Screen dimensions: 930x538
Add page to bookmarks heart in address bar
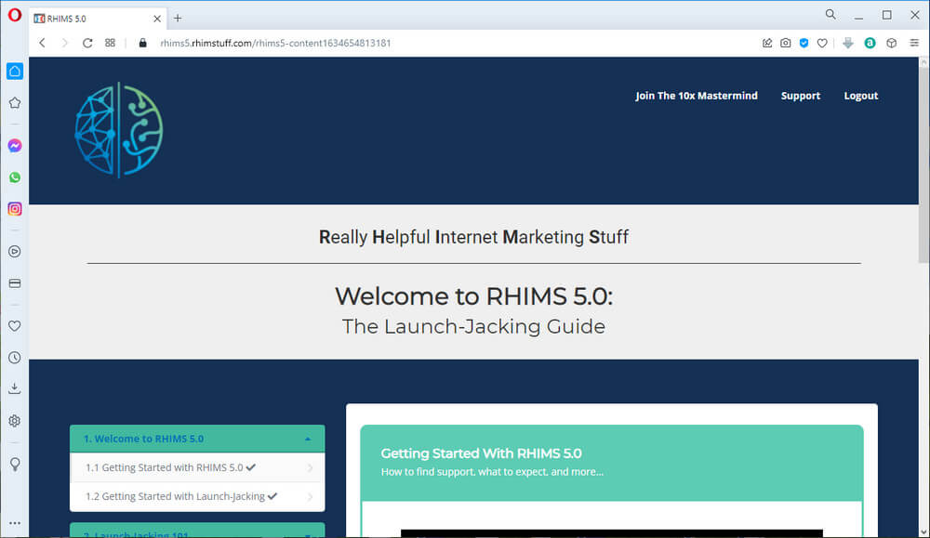(x=822, y=43)
